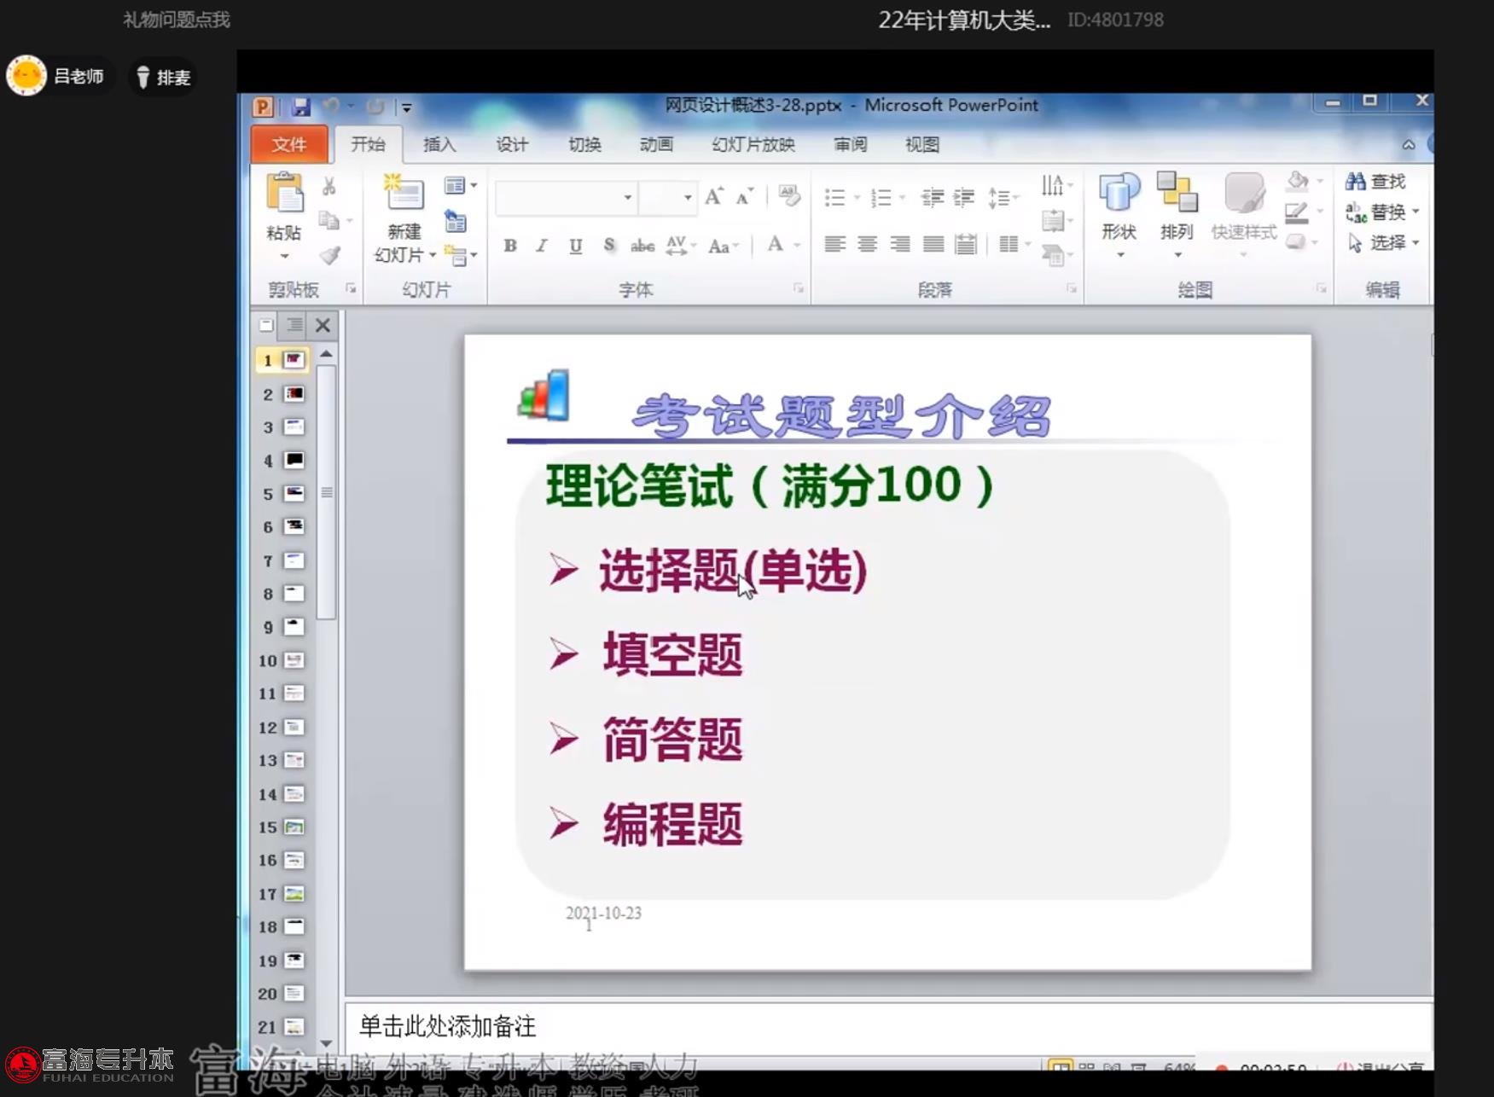Expand the New Slide dropdown arrow
The height and width of the screenshot is (1097, 1494).
[433, 255]
